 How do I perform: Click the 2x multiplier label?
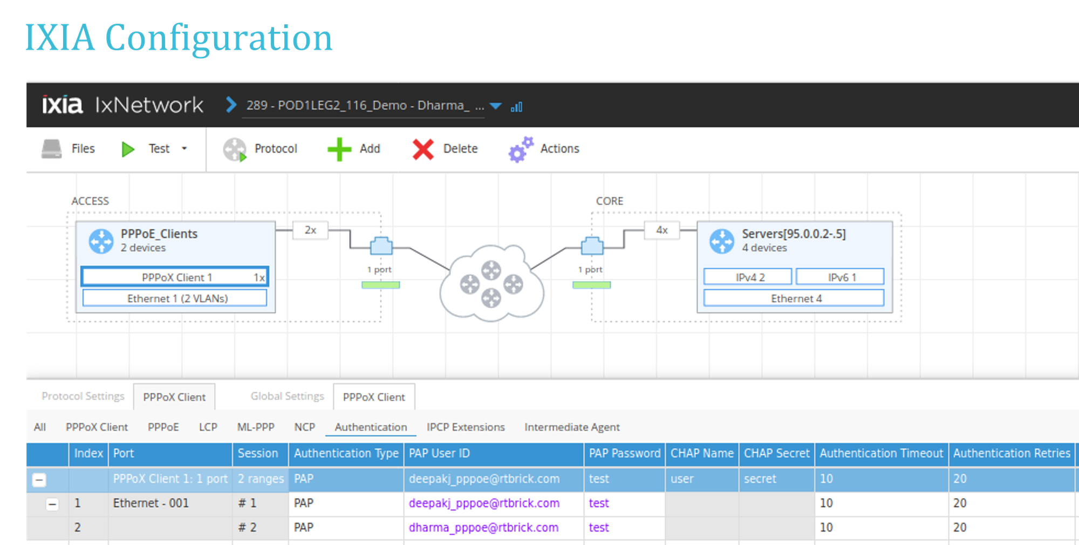[310, 230]
